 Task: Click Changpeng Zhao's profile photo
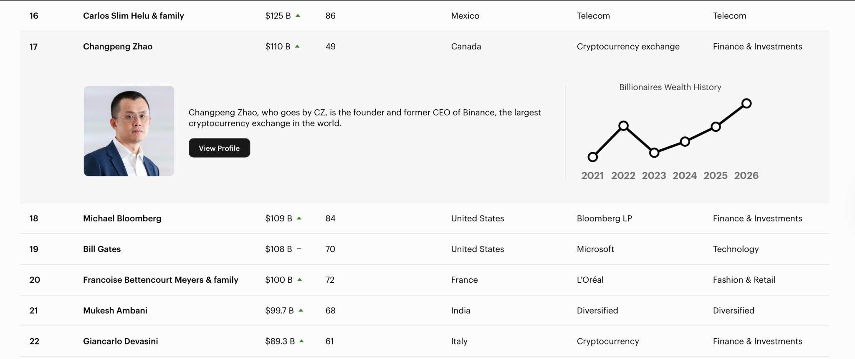pos(129,130)
